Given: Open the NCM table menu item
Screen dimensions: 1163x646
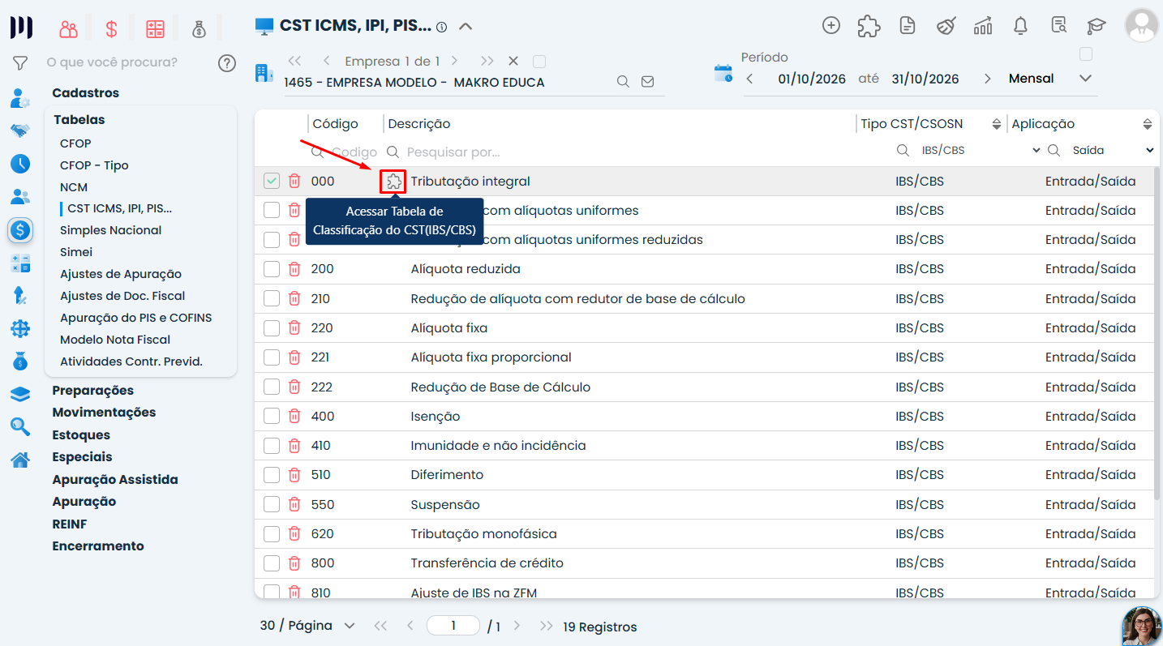Looking at the screenshot, I should 74,187.
